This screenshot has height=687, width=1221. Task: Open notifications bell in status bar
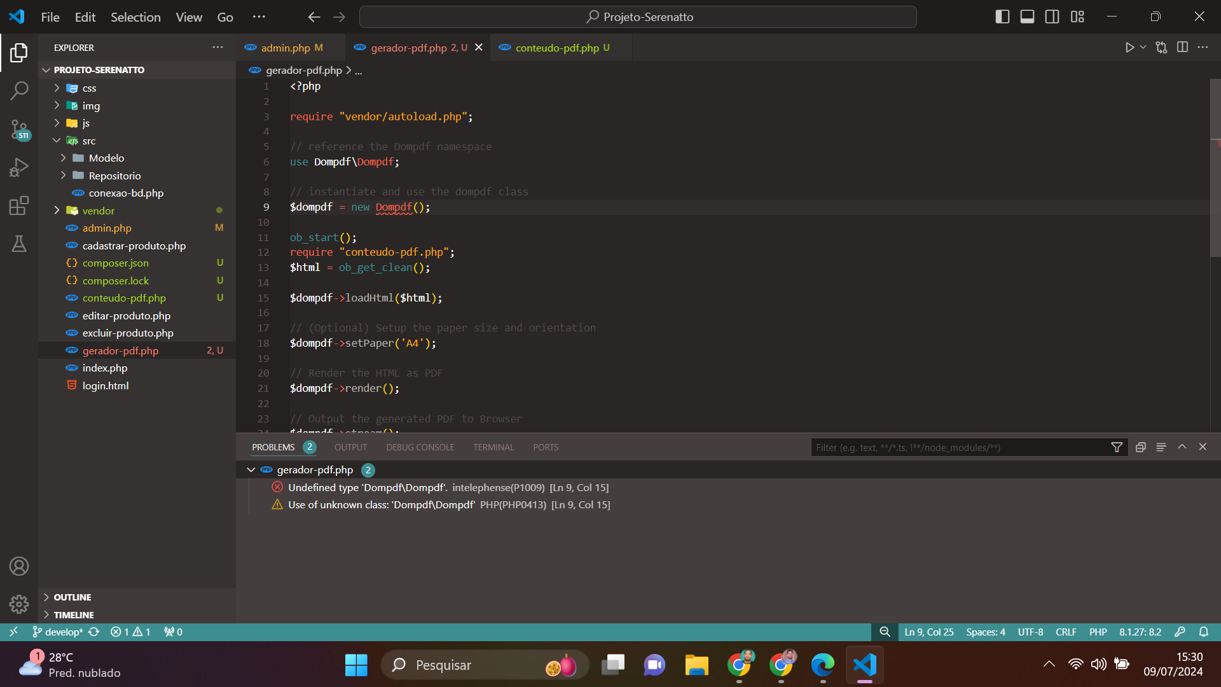pyautogui.click(x=1203, y=632)
